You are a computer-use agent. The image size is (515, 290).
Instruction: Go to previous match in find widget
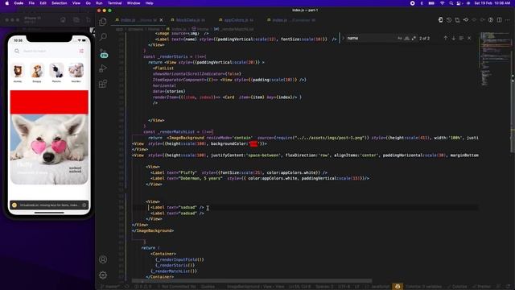click(x=445, y=38)
